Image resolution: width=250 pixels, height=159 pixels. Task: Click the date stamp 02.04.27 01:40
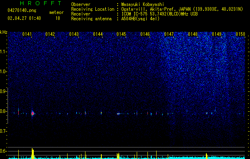click(24, 18)
